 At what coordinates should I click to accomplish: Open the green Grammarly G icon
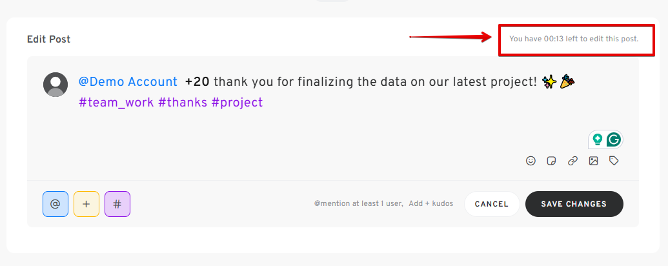point(614,139)
